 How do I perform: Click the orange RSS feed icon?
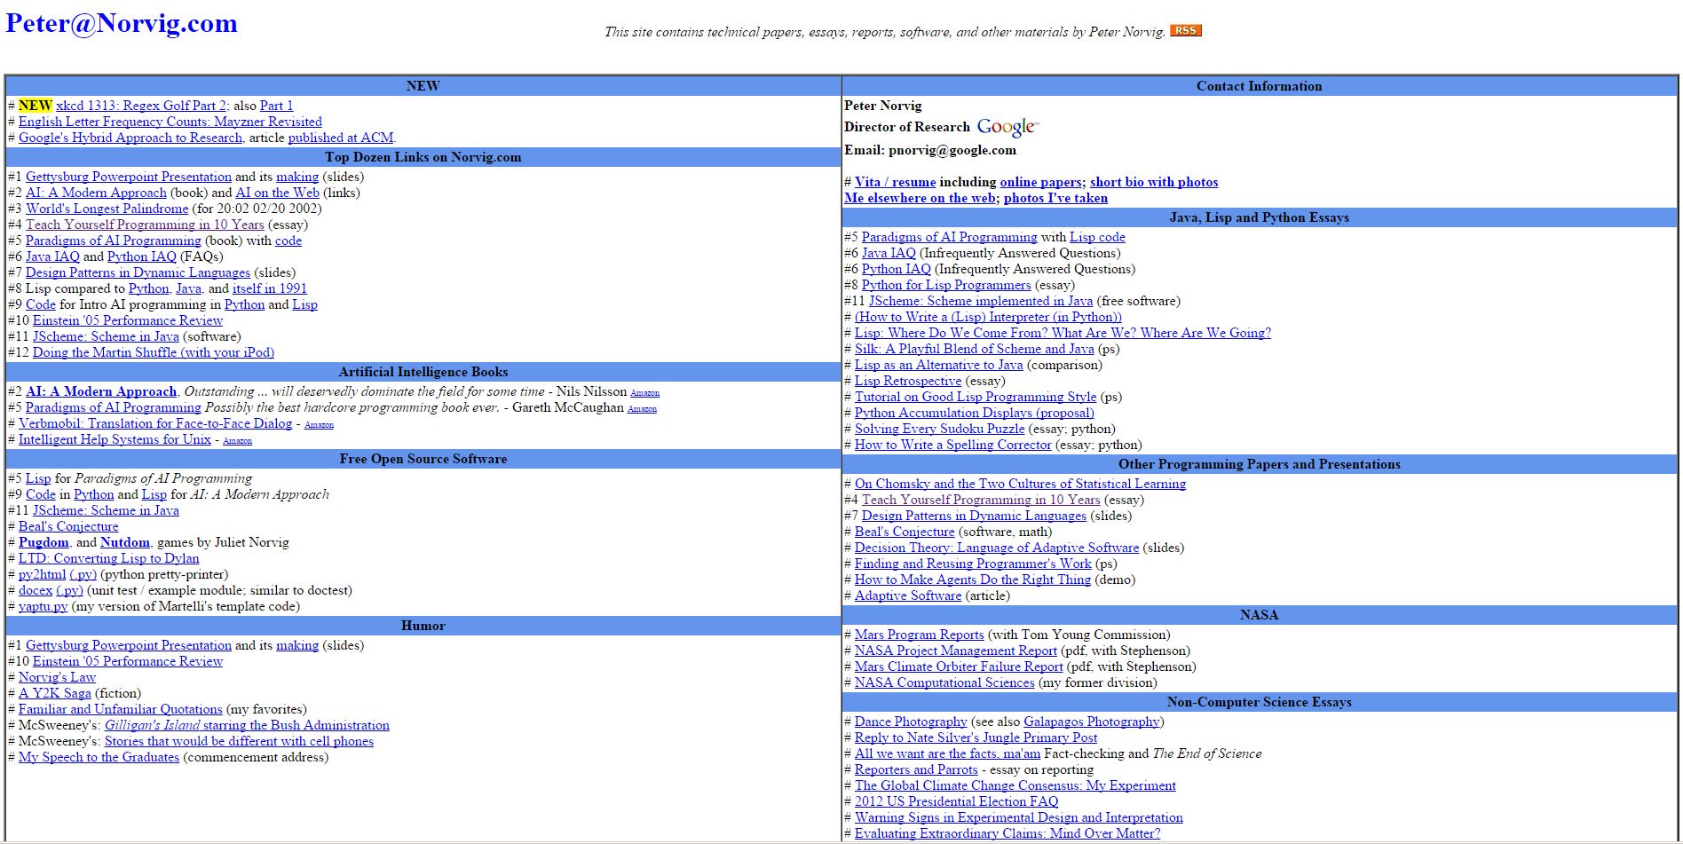tap(1185, 31)
